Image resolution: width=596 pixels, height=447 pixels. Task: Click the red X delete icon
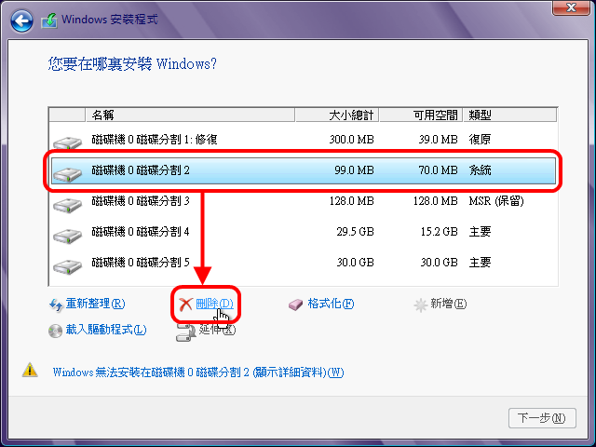point(185,305)
